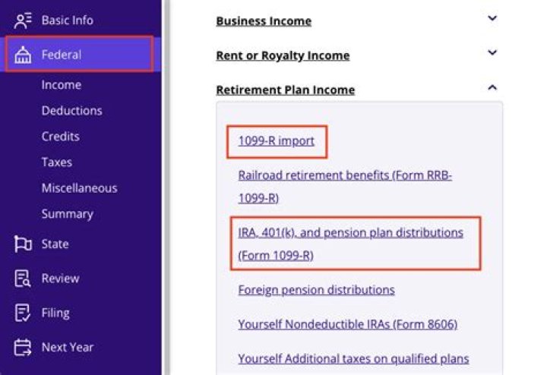
Task: Expand the Rent or Royalty Income chevron
Action: [492, 53]
